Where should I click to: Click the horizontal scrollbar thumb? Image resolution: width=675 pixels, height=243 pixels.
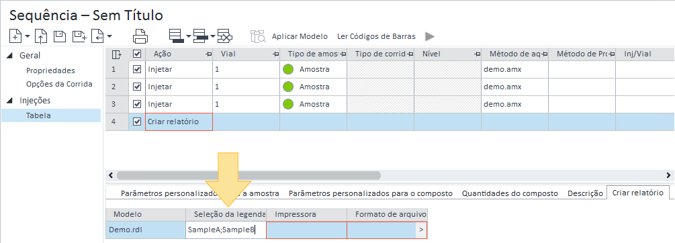(249, 175)
